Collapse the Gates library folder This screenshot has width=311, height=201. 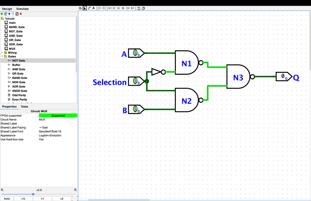(2, 56)
